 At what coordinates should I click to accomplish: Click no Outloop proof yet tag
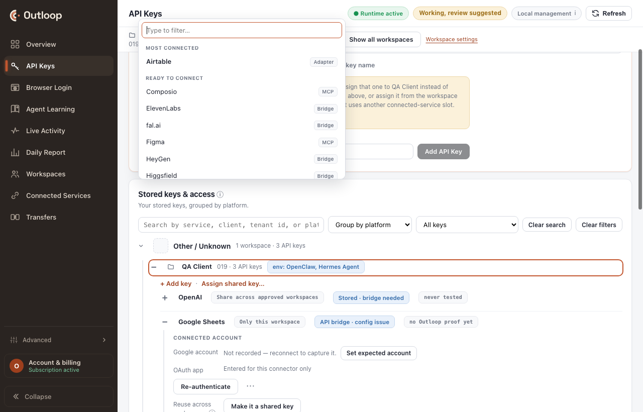pyautogui.click(x=441, y=322)
